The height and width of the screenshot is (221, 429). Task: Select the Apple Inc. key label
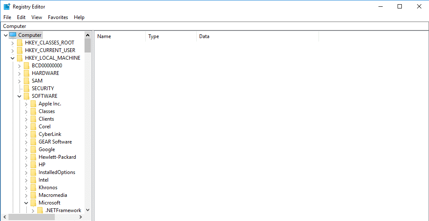(x=50, y=104)
